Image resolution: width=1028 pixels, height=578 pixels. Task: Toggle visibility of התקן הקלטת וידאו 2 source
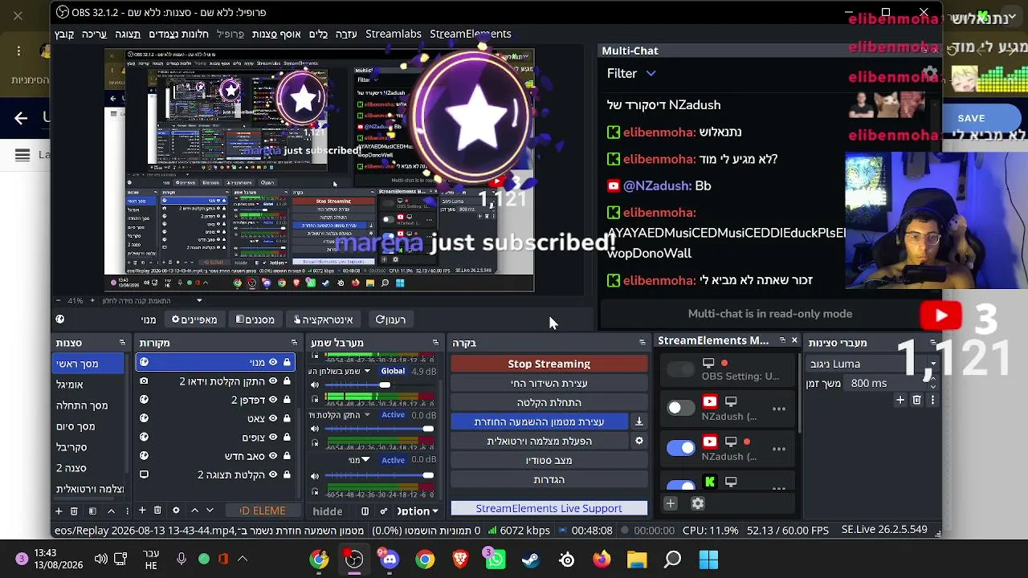(x=273, y=381)
